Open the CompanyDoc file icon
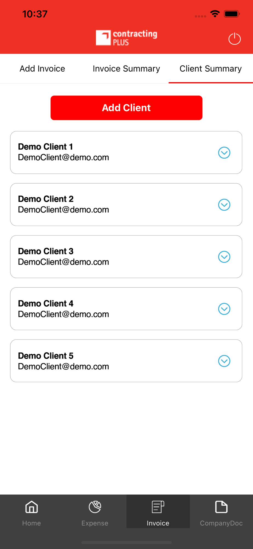The width and height of the screenshot is (253, 549). 221,507
